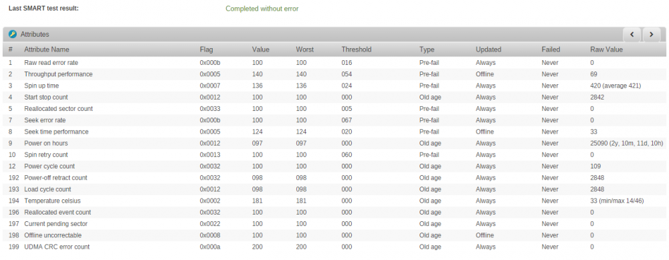Click 'Offline' in Offline uncorrectable row
Image resolution: width=669 pixels, height=260 pixels.
pyautogui.click(x=484, y=235)
